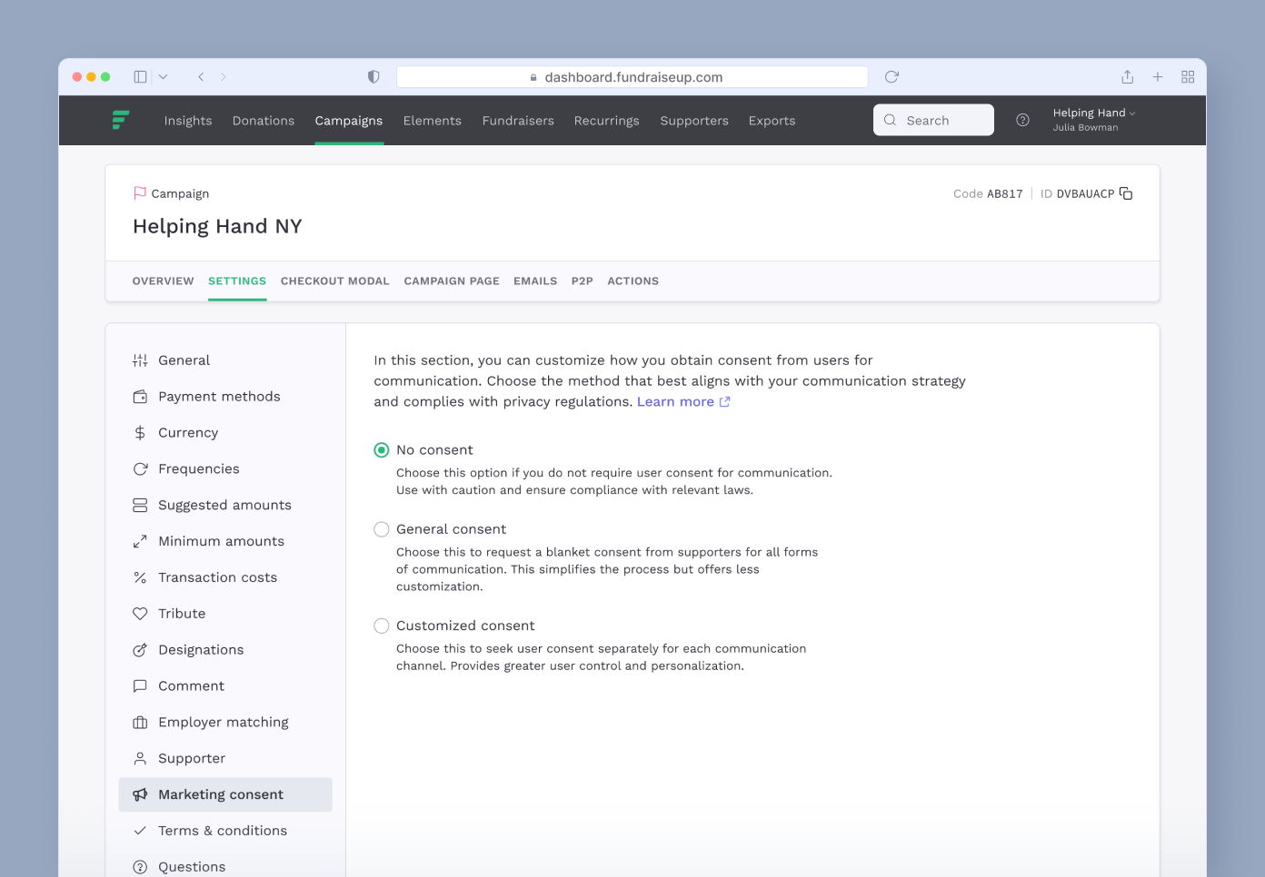
Task: Choose the Customized consent option
Action: pyautogui.click(x=381, y=626)
